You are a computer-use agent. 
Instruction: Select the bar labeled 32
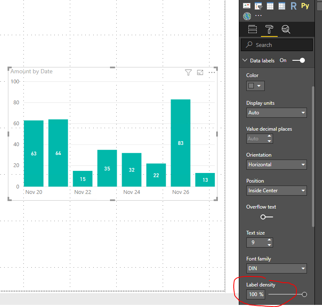tap(131, 170)
